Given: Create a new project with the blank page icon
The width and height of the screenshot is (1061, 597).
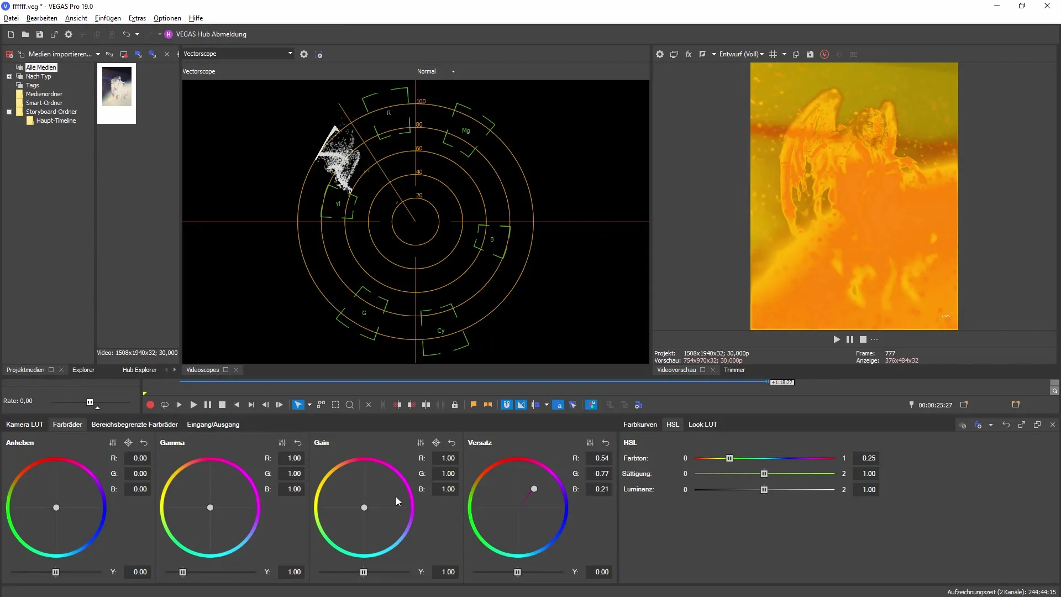Looking at the screenshot, I should (11, 34).
